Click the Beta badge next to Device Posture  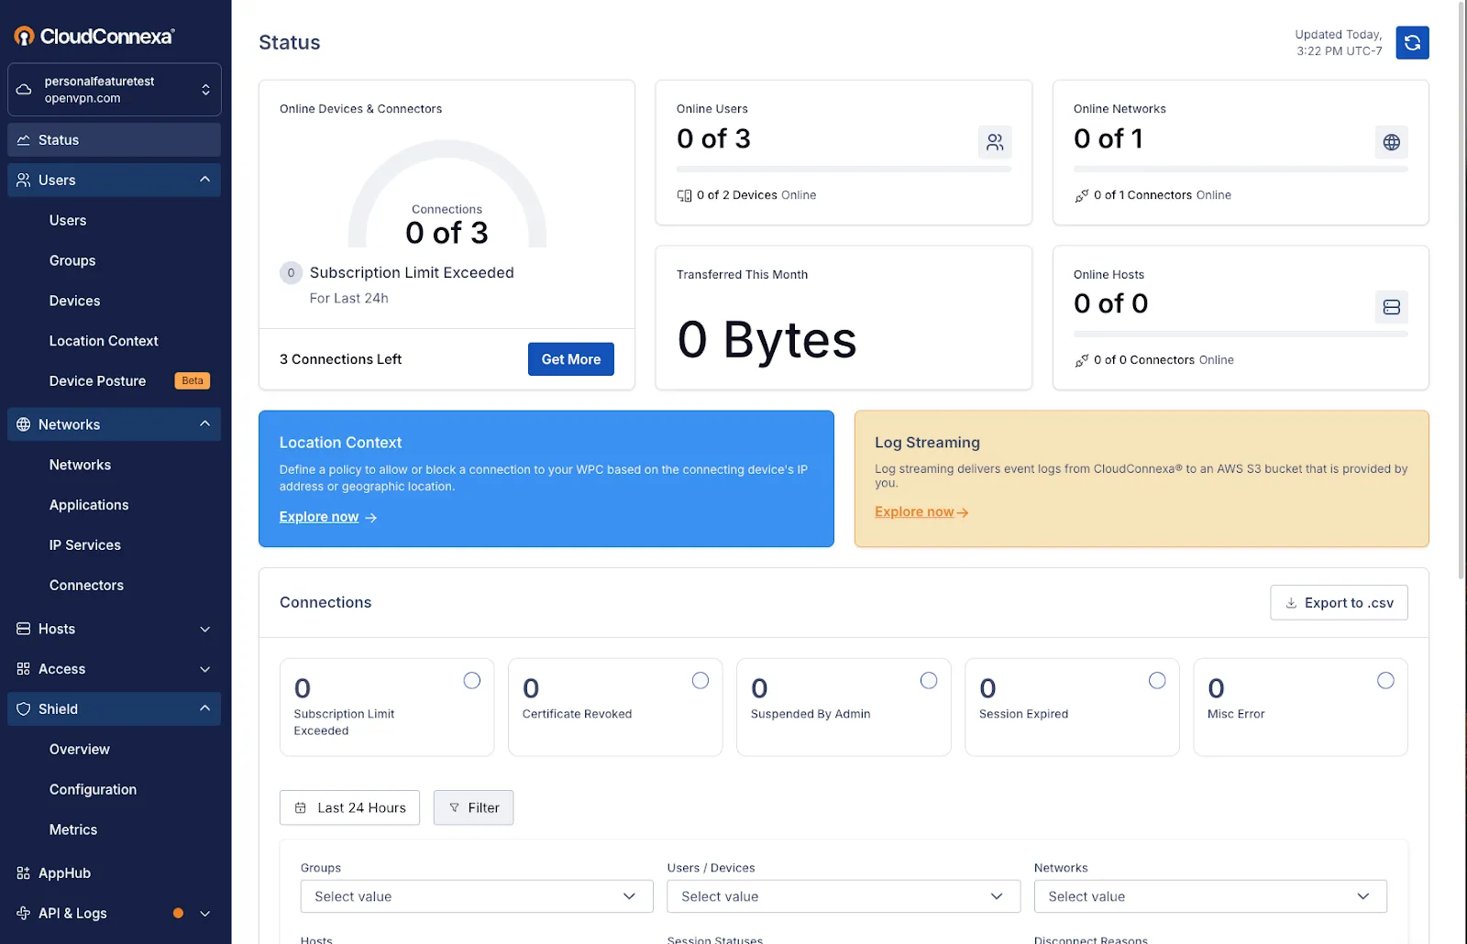(x=193, y=380)
